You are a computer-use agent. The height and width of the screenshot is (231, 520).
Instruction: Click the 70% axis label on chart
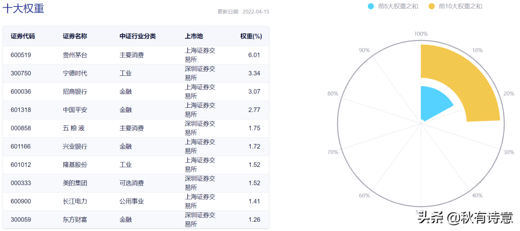(333, 152)
